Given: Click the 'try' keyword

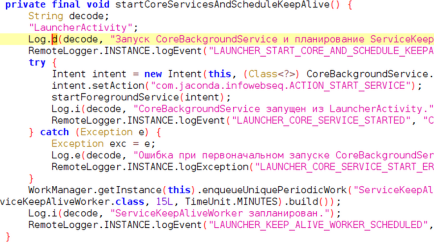Looking at the screenshot, I should [x=37, y=63].
